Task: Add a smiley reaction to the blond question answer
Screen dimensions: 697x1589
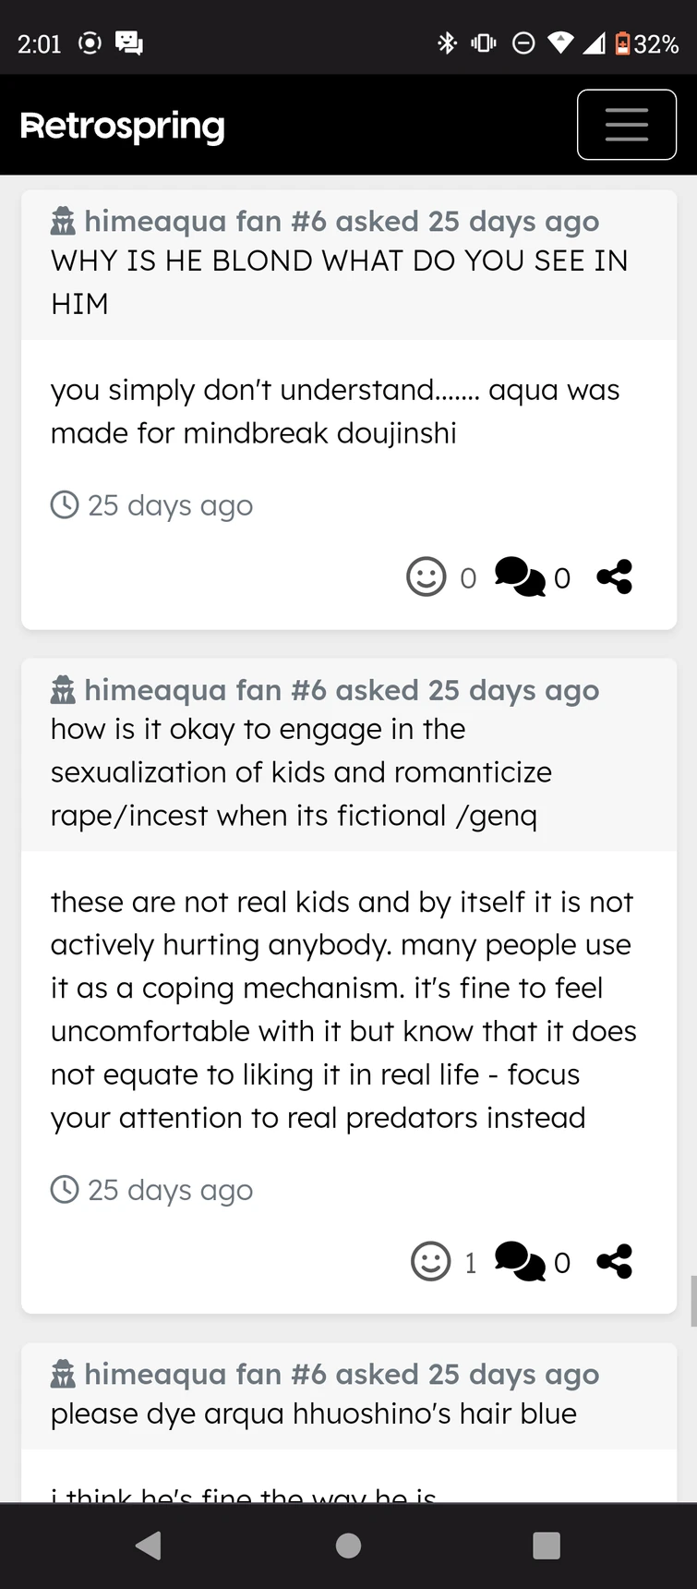Action: coord(426,577)
